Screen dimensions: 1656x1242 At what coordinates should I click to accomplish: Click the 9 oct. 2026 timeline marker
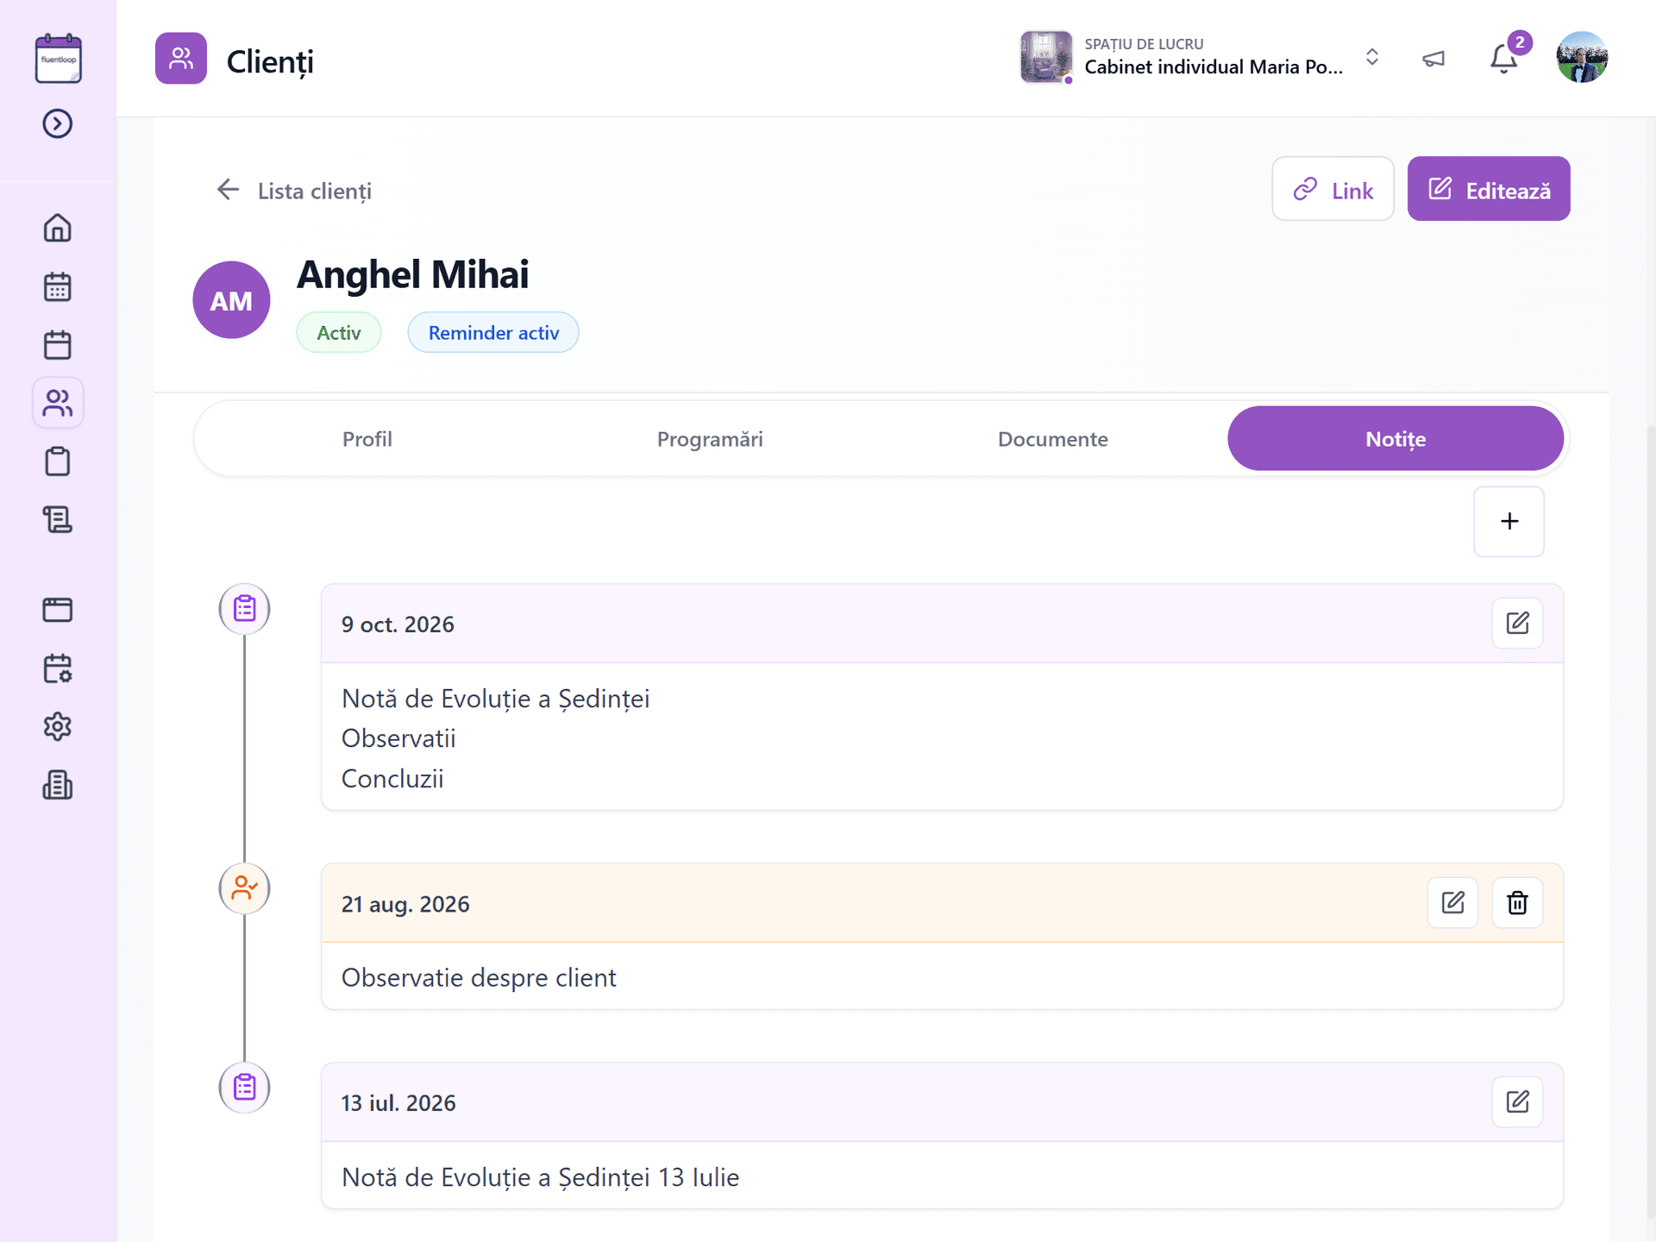click(x=245, y=609)
